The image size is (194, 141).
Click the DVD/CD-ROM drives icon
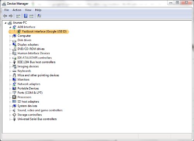[14, 49]
